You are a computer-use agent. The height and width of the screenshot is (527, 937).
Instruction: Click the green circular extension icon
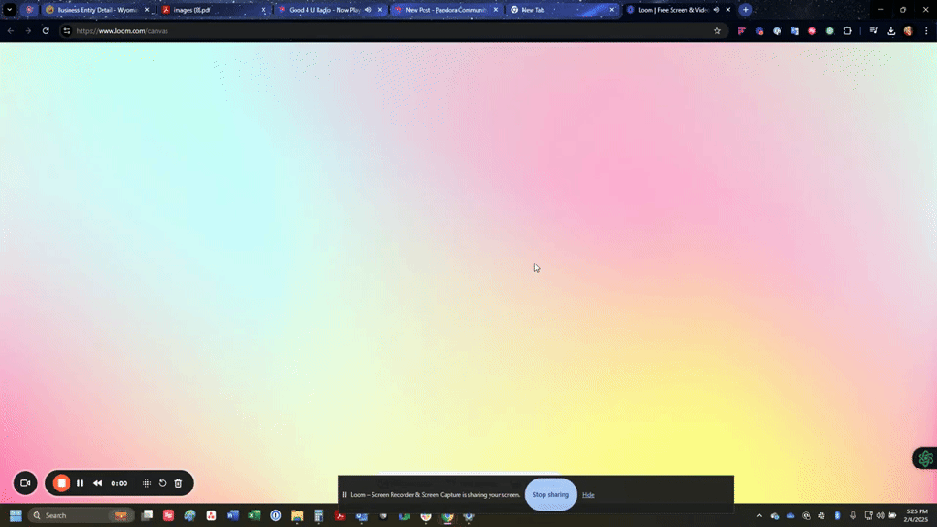(829, 30)
